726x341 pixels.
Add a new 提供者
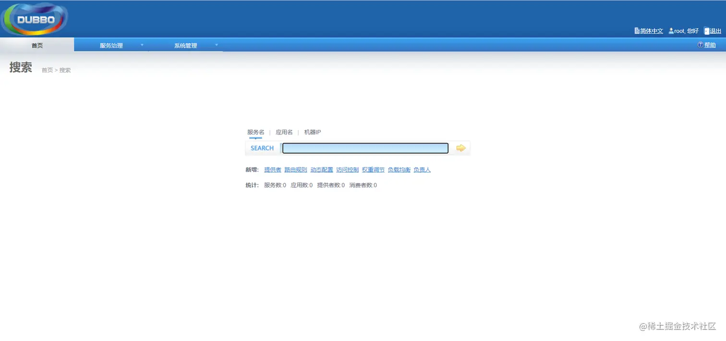[273, 170]
